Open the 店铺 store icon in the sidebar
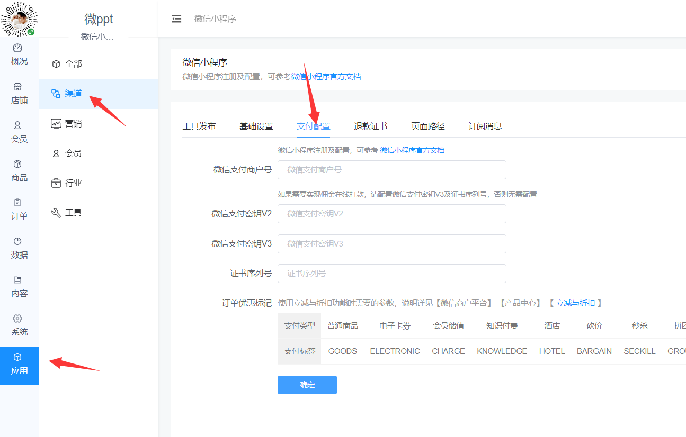Viewport: 686px width, 437px height. tap(17, 87)
